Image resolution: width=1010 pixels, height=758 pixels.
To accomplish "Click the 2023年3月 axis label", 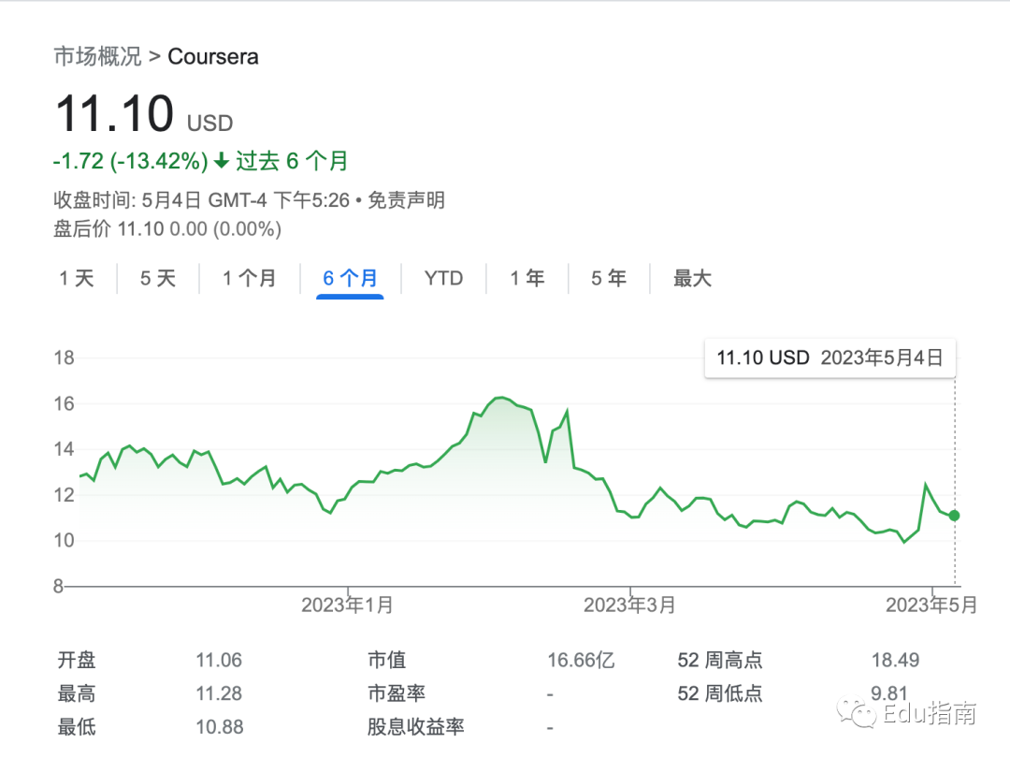I will pyautogui.click(x=629, y=605).
